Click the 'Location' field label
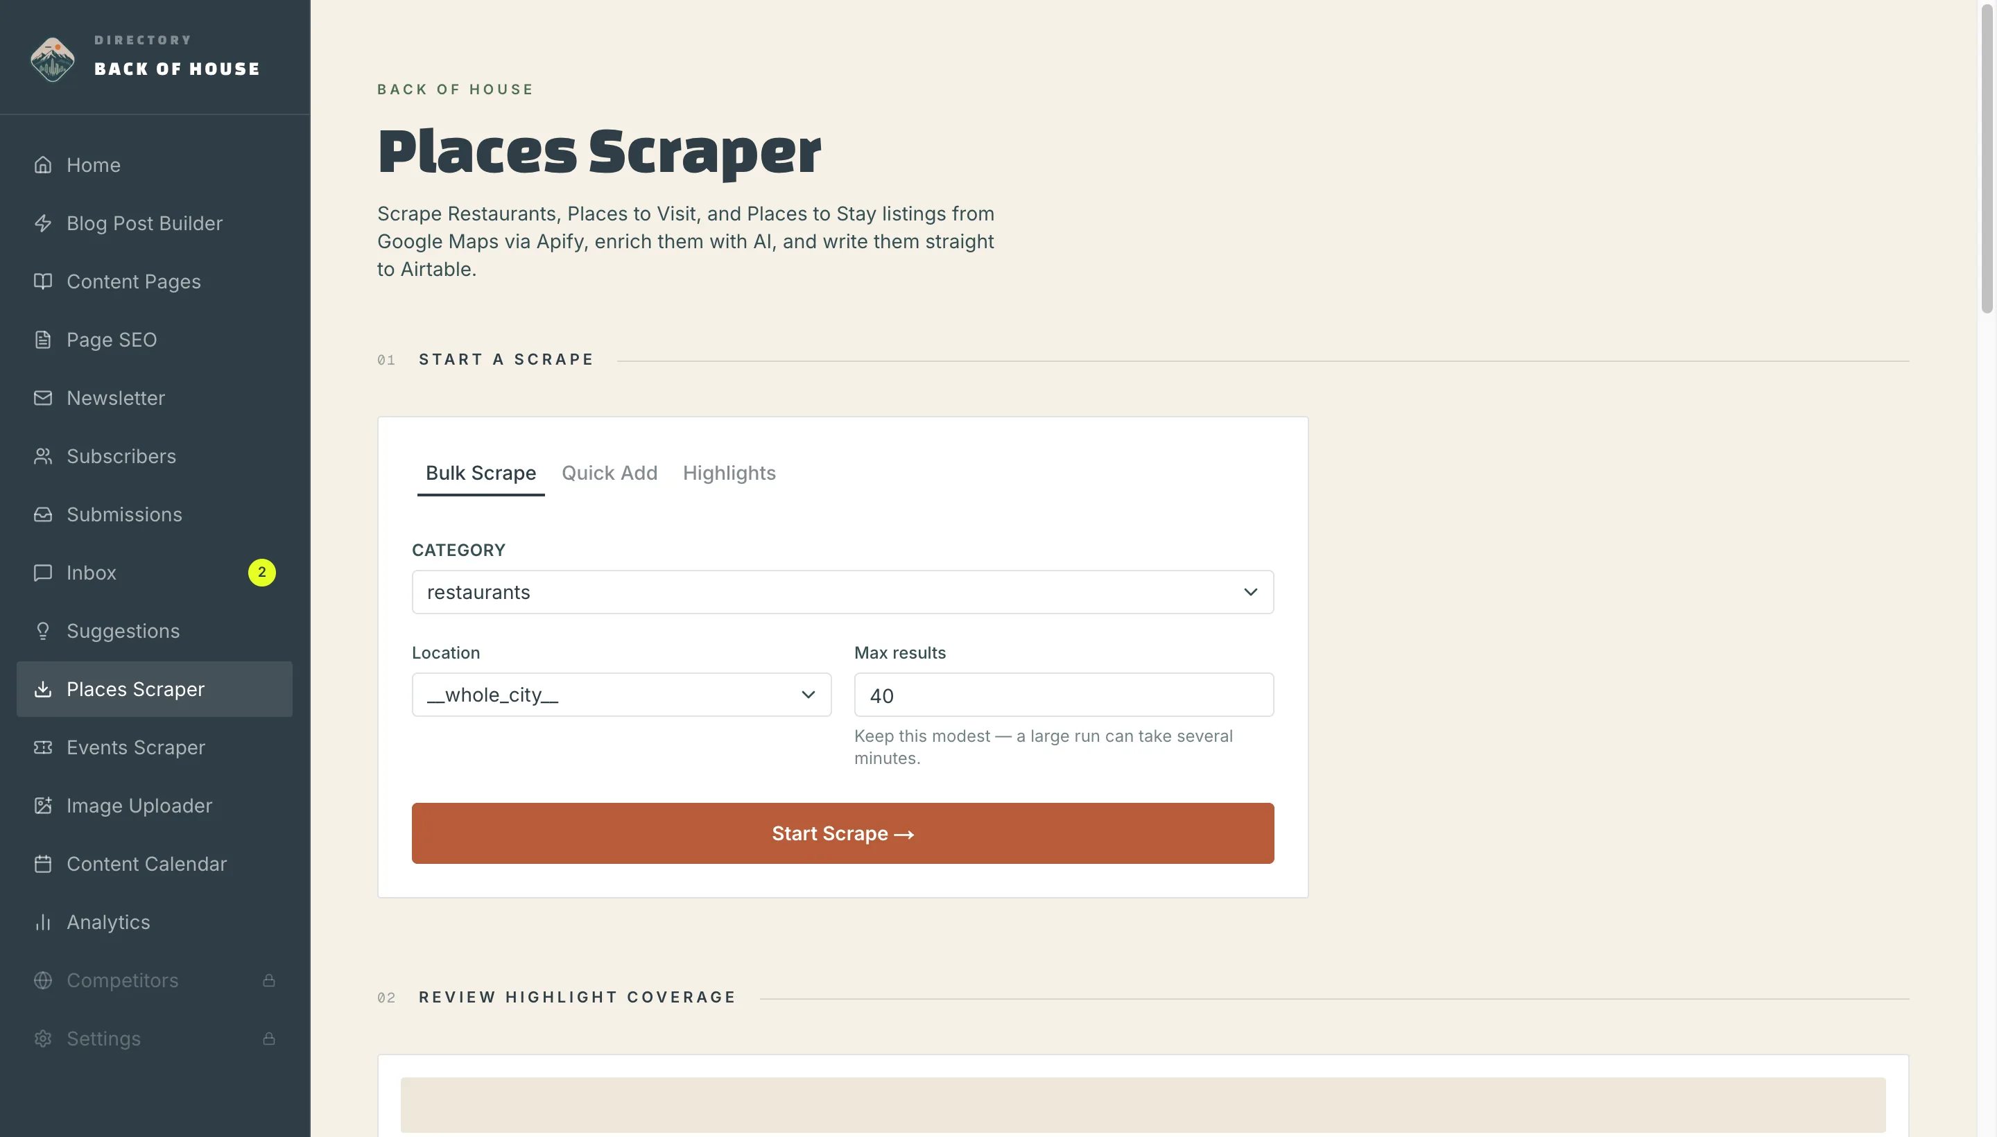 pos(446,653)
